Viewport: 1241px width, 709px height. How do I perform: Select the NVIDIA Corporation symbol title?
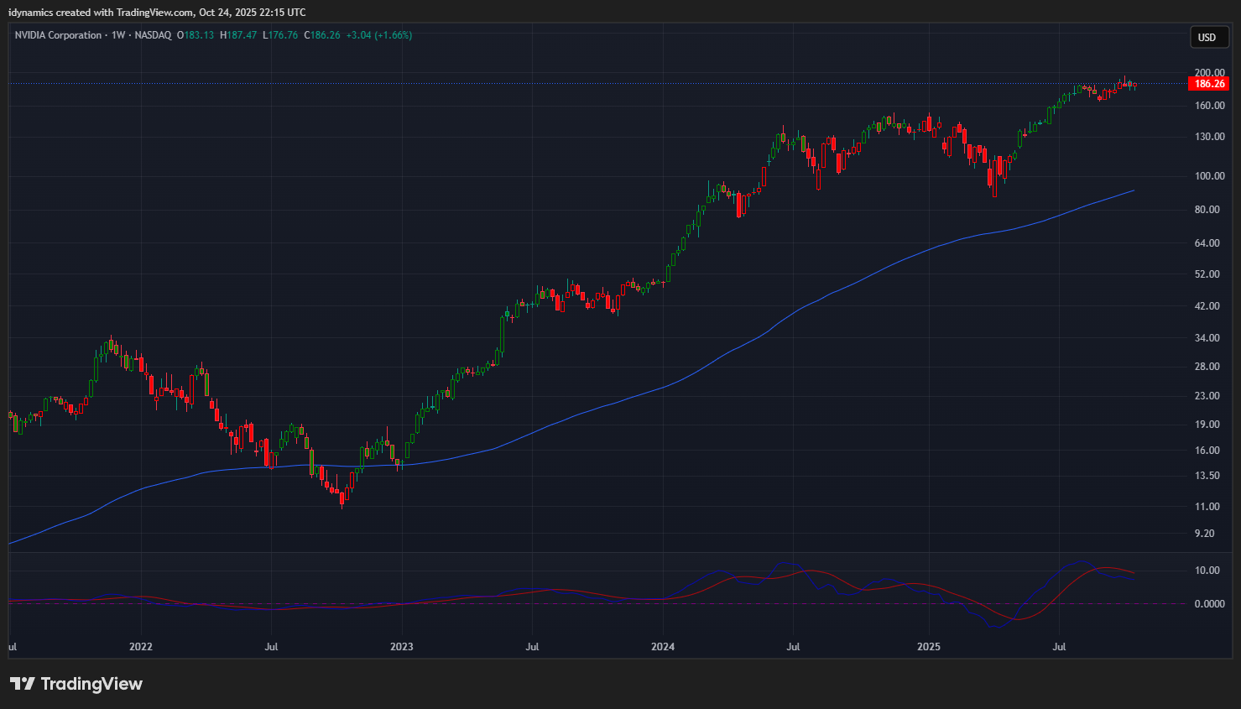(x=58, y=35)
